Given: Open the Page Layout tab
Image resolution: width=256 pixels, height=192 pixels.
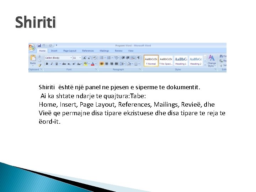Looking at the screenshot, I should (70, 51).
